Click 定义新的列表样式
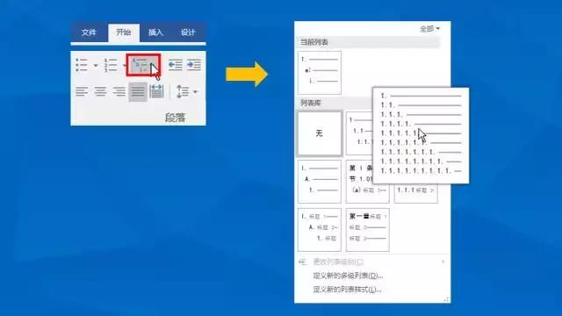 click(347, 290)
